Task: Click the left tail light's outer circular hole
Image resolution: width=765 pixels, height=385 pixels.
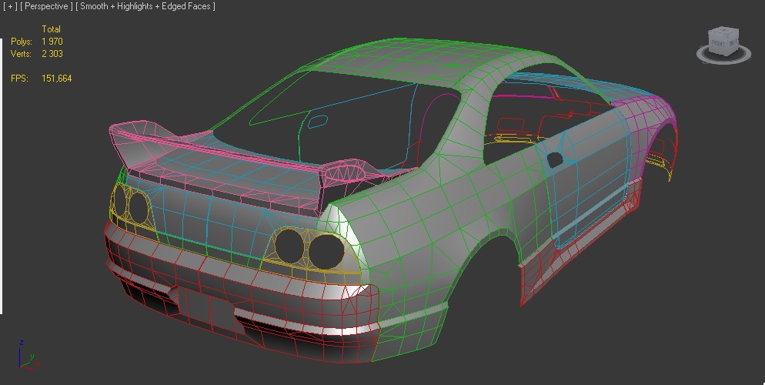Action: coord(120,200)
